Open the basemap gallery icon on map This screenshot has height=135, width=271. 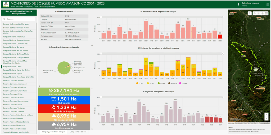click(266, 13)
